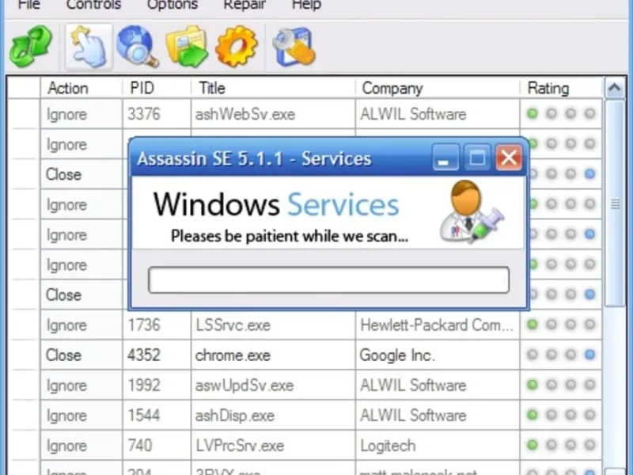Click the scrollbar up arrow
This screenshot has width=633, height=475.
tap(615, 88)
